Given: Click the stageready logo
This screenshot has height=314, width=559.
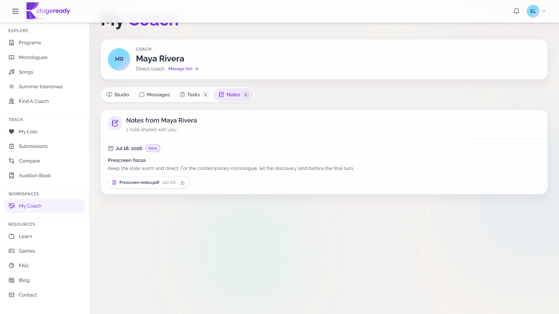Looking at the screenshot, I should (x=48, y=11).
